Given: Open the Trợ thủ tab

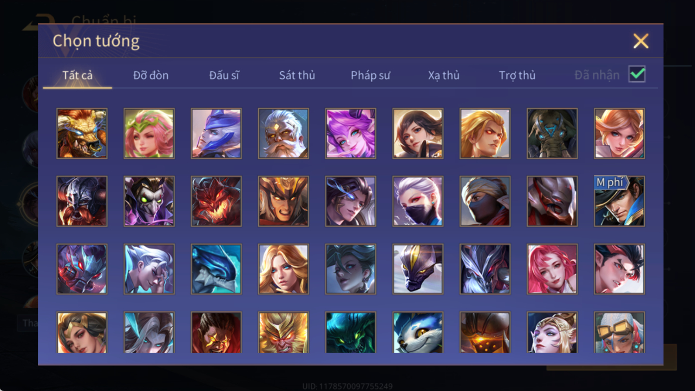Looking at the screenshot, I should pyautogui.click(x=517, y=75).
